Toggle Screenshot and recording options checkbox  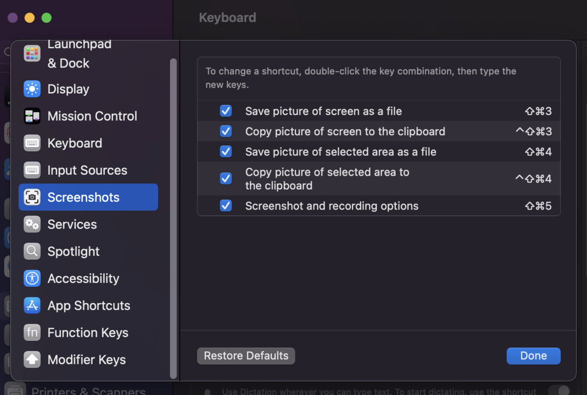[x=226, y=206]
